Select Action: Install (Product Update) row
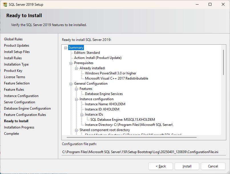The height and width of the screenshot is (174, 230). pyautogui.click(x=98, y=58)
